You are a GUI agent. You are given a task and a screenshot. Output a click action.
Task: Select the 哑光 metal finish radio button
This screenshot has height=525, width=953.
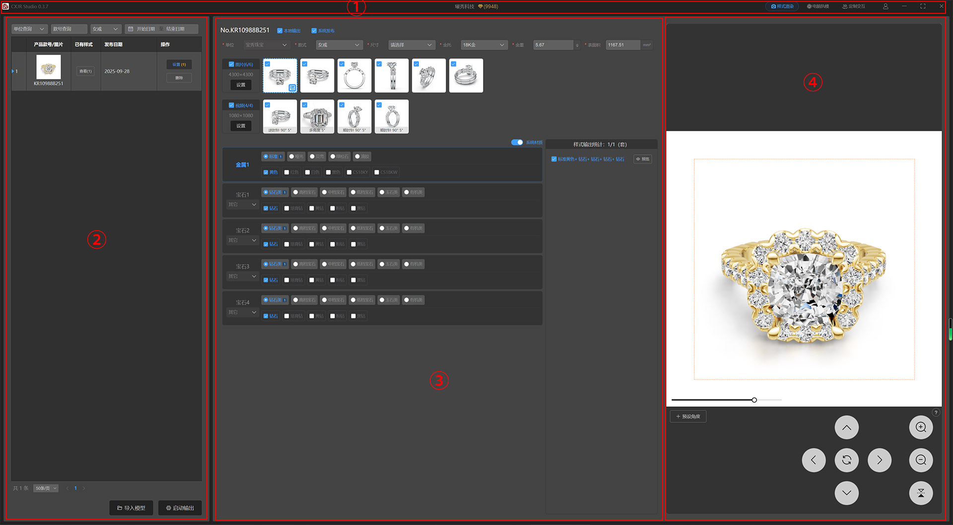coord(291,156)
